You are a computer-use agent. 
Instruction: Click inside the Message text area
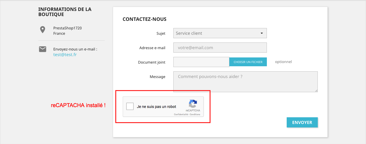245,81
